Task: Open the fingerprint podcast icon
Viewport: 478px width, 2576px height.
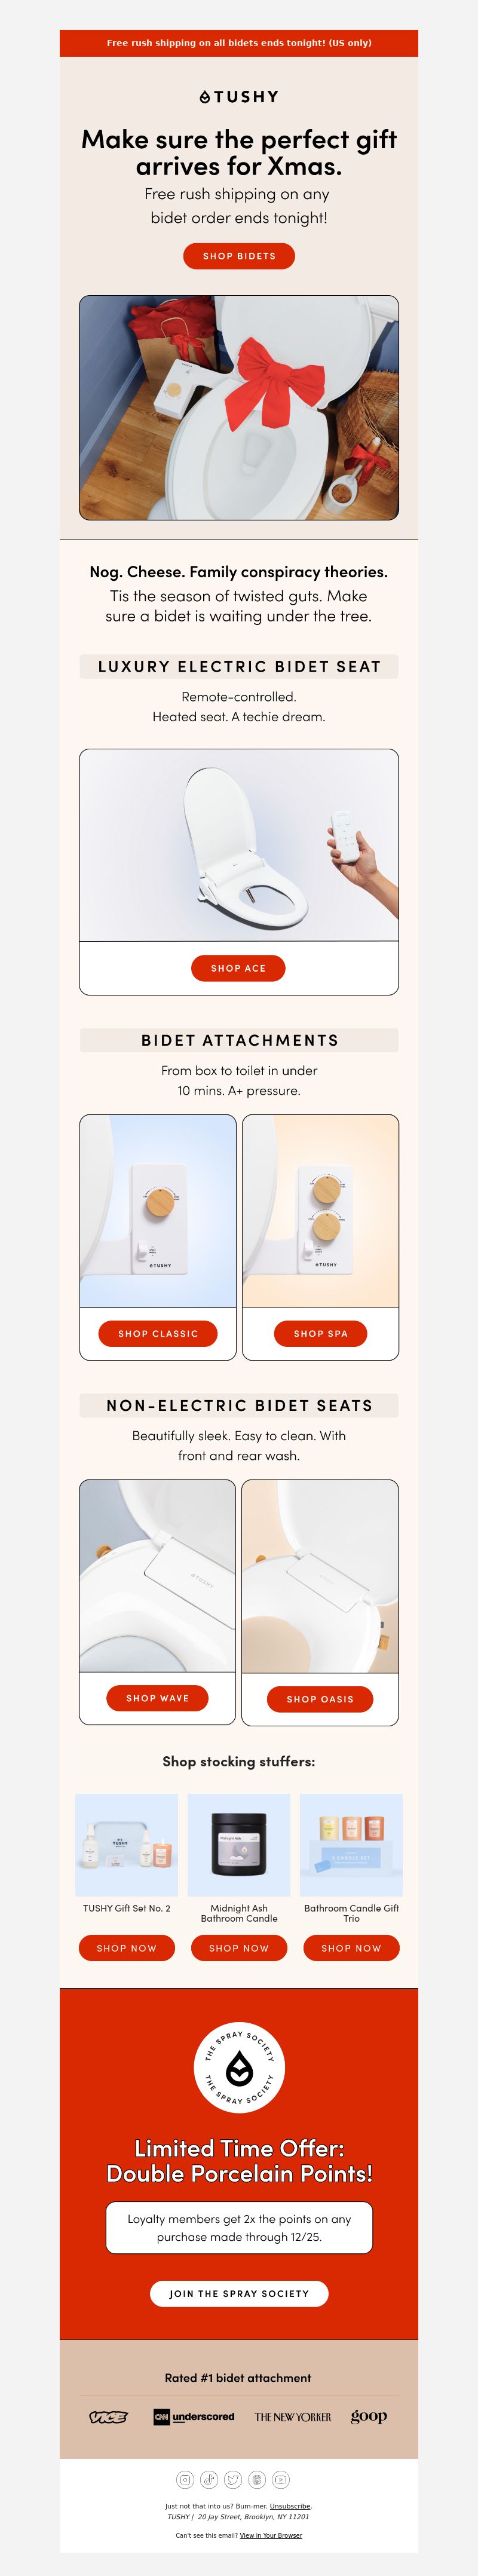Action: pos(257,2479)
